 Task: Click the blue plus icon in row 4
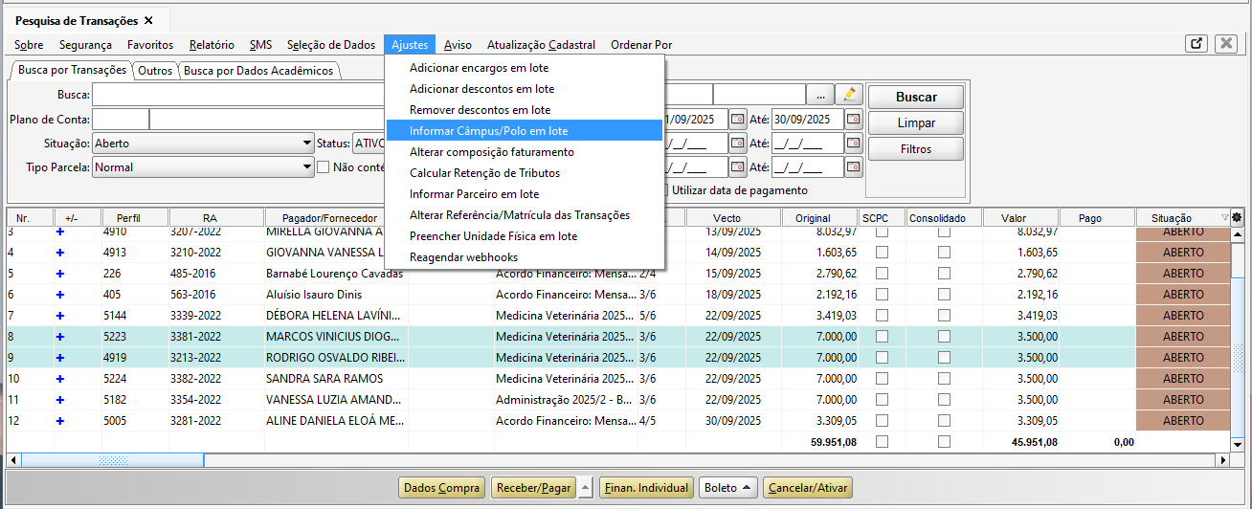pos(59,253)
